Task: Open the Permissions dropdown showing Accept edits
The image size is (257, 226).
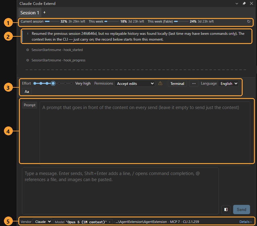Action: click(135, 83)
